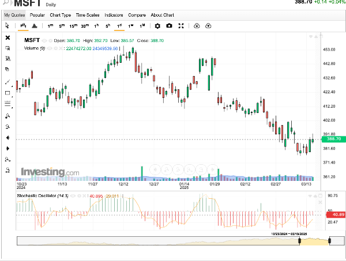Click the clone drawing icon

tap(7, 69)
